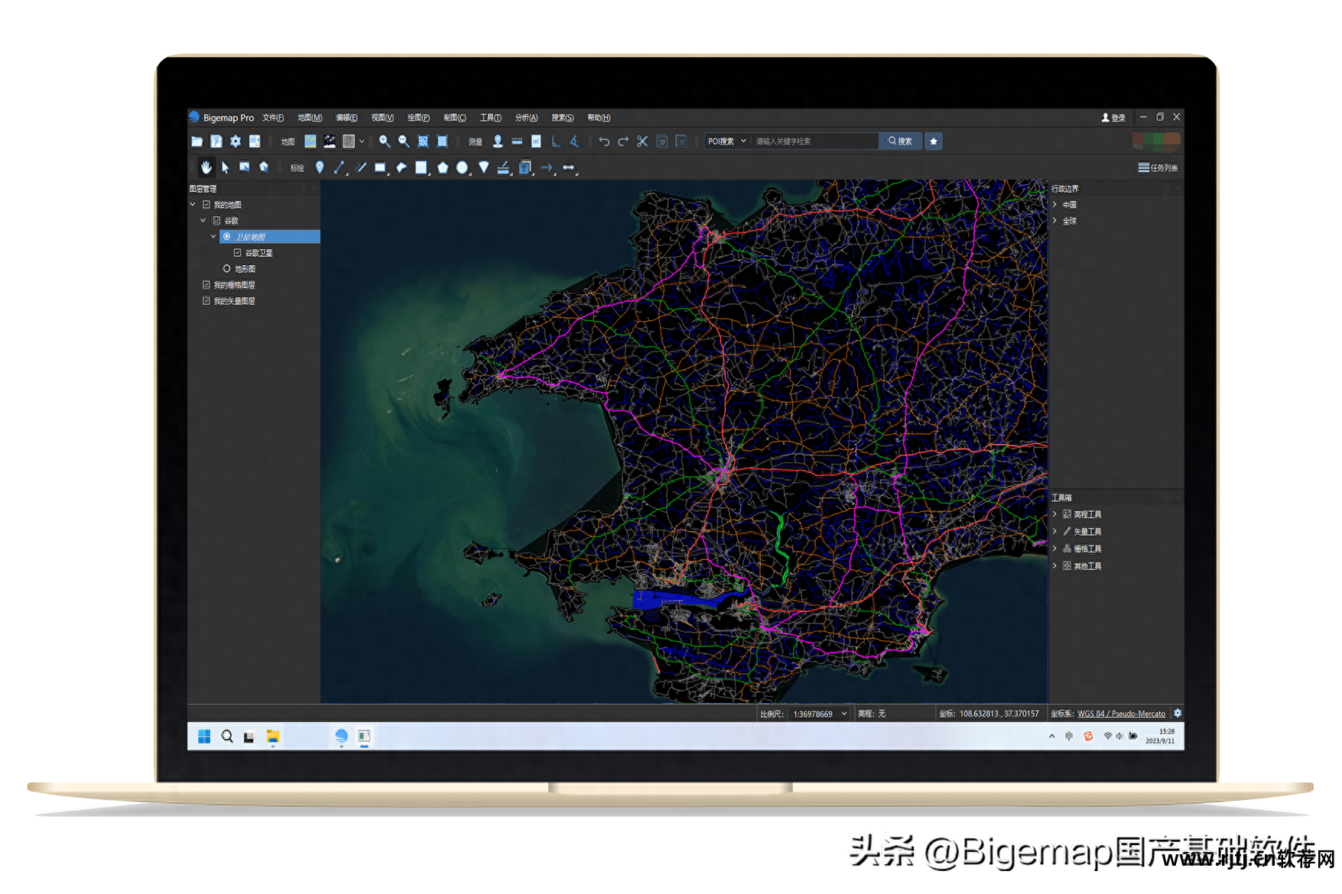Expand the 全球 boundary node
The width and height of the screenshot is (1342, 894).
1055,221
